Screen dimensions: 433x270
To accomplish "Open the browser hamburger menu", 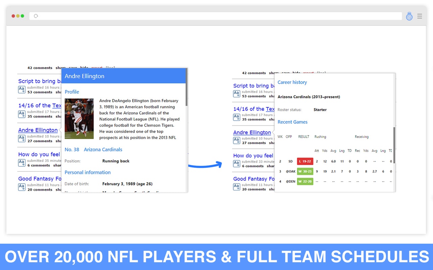I will [x=420, y=16].
